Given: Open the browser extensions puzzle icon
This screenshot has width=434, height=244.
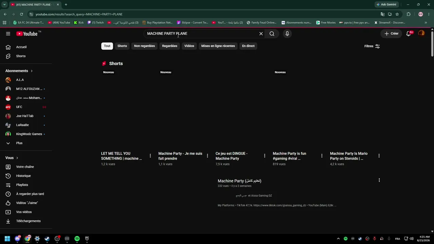Looking at the screenshot, I should coord(409,14).
